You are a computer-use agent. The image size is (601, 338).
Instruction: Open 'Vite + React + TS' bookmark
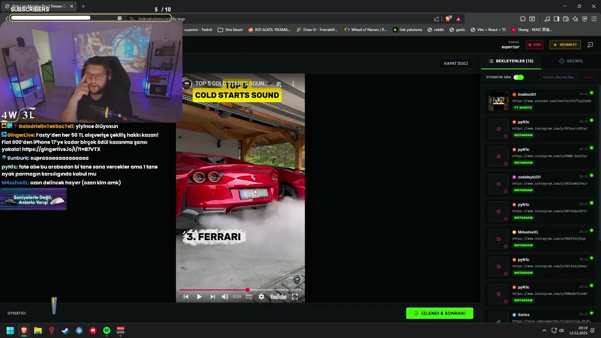click(x=488, y=30)
